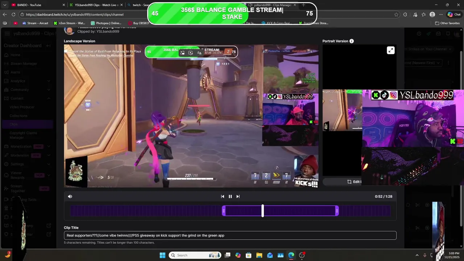This screenshot has height=261, width=464.
Task: Open the Windows Start menu
Action: click(x=162, y=255)
